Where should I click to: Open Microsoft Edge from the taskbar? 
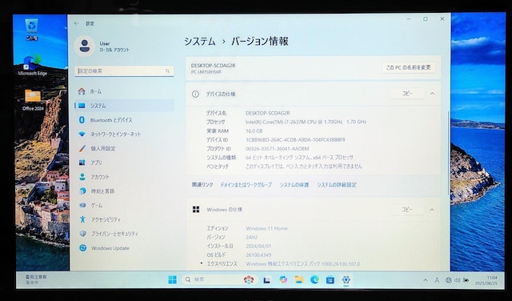pos(314,279)
